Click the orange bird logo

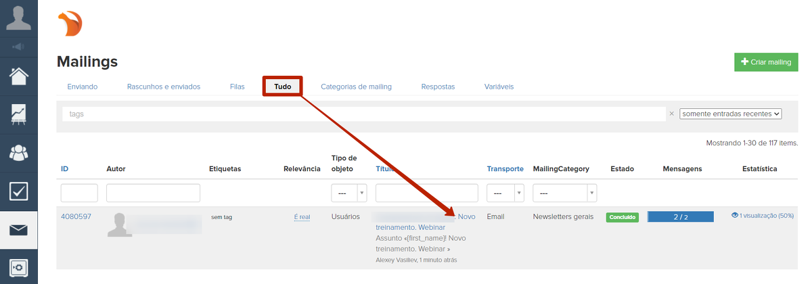[70, 24]
